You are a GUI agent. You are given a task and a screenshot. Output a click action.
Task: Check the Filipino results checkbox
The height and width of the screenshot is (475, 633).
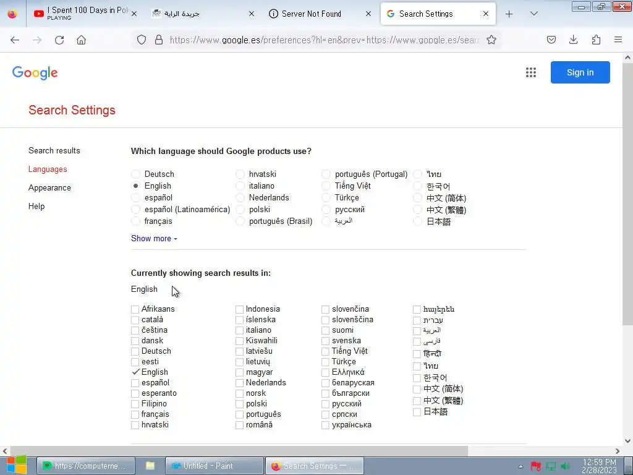tap(135, 404)
